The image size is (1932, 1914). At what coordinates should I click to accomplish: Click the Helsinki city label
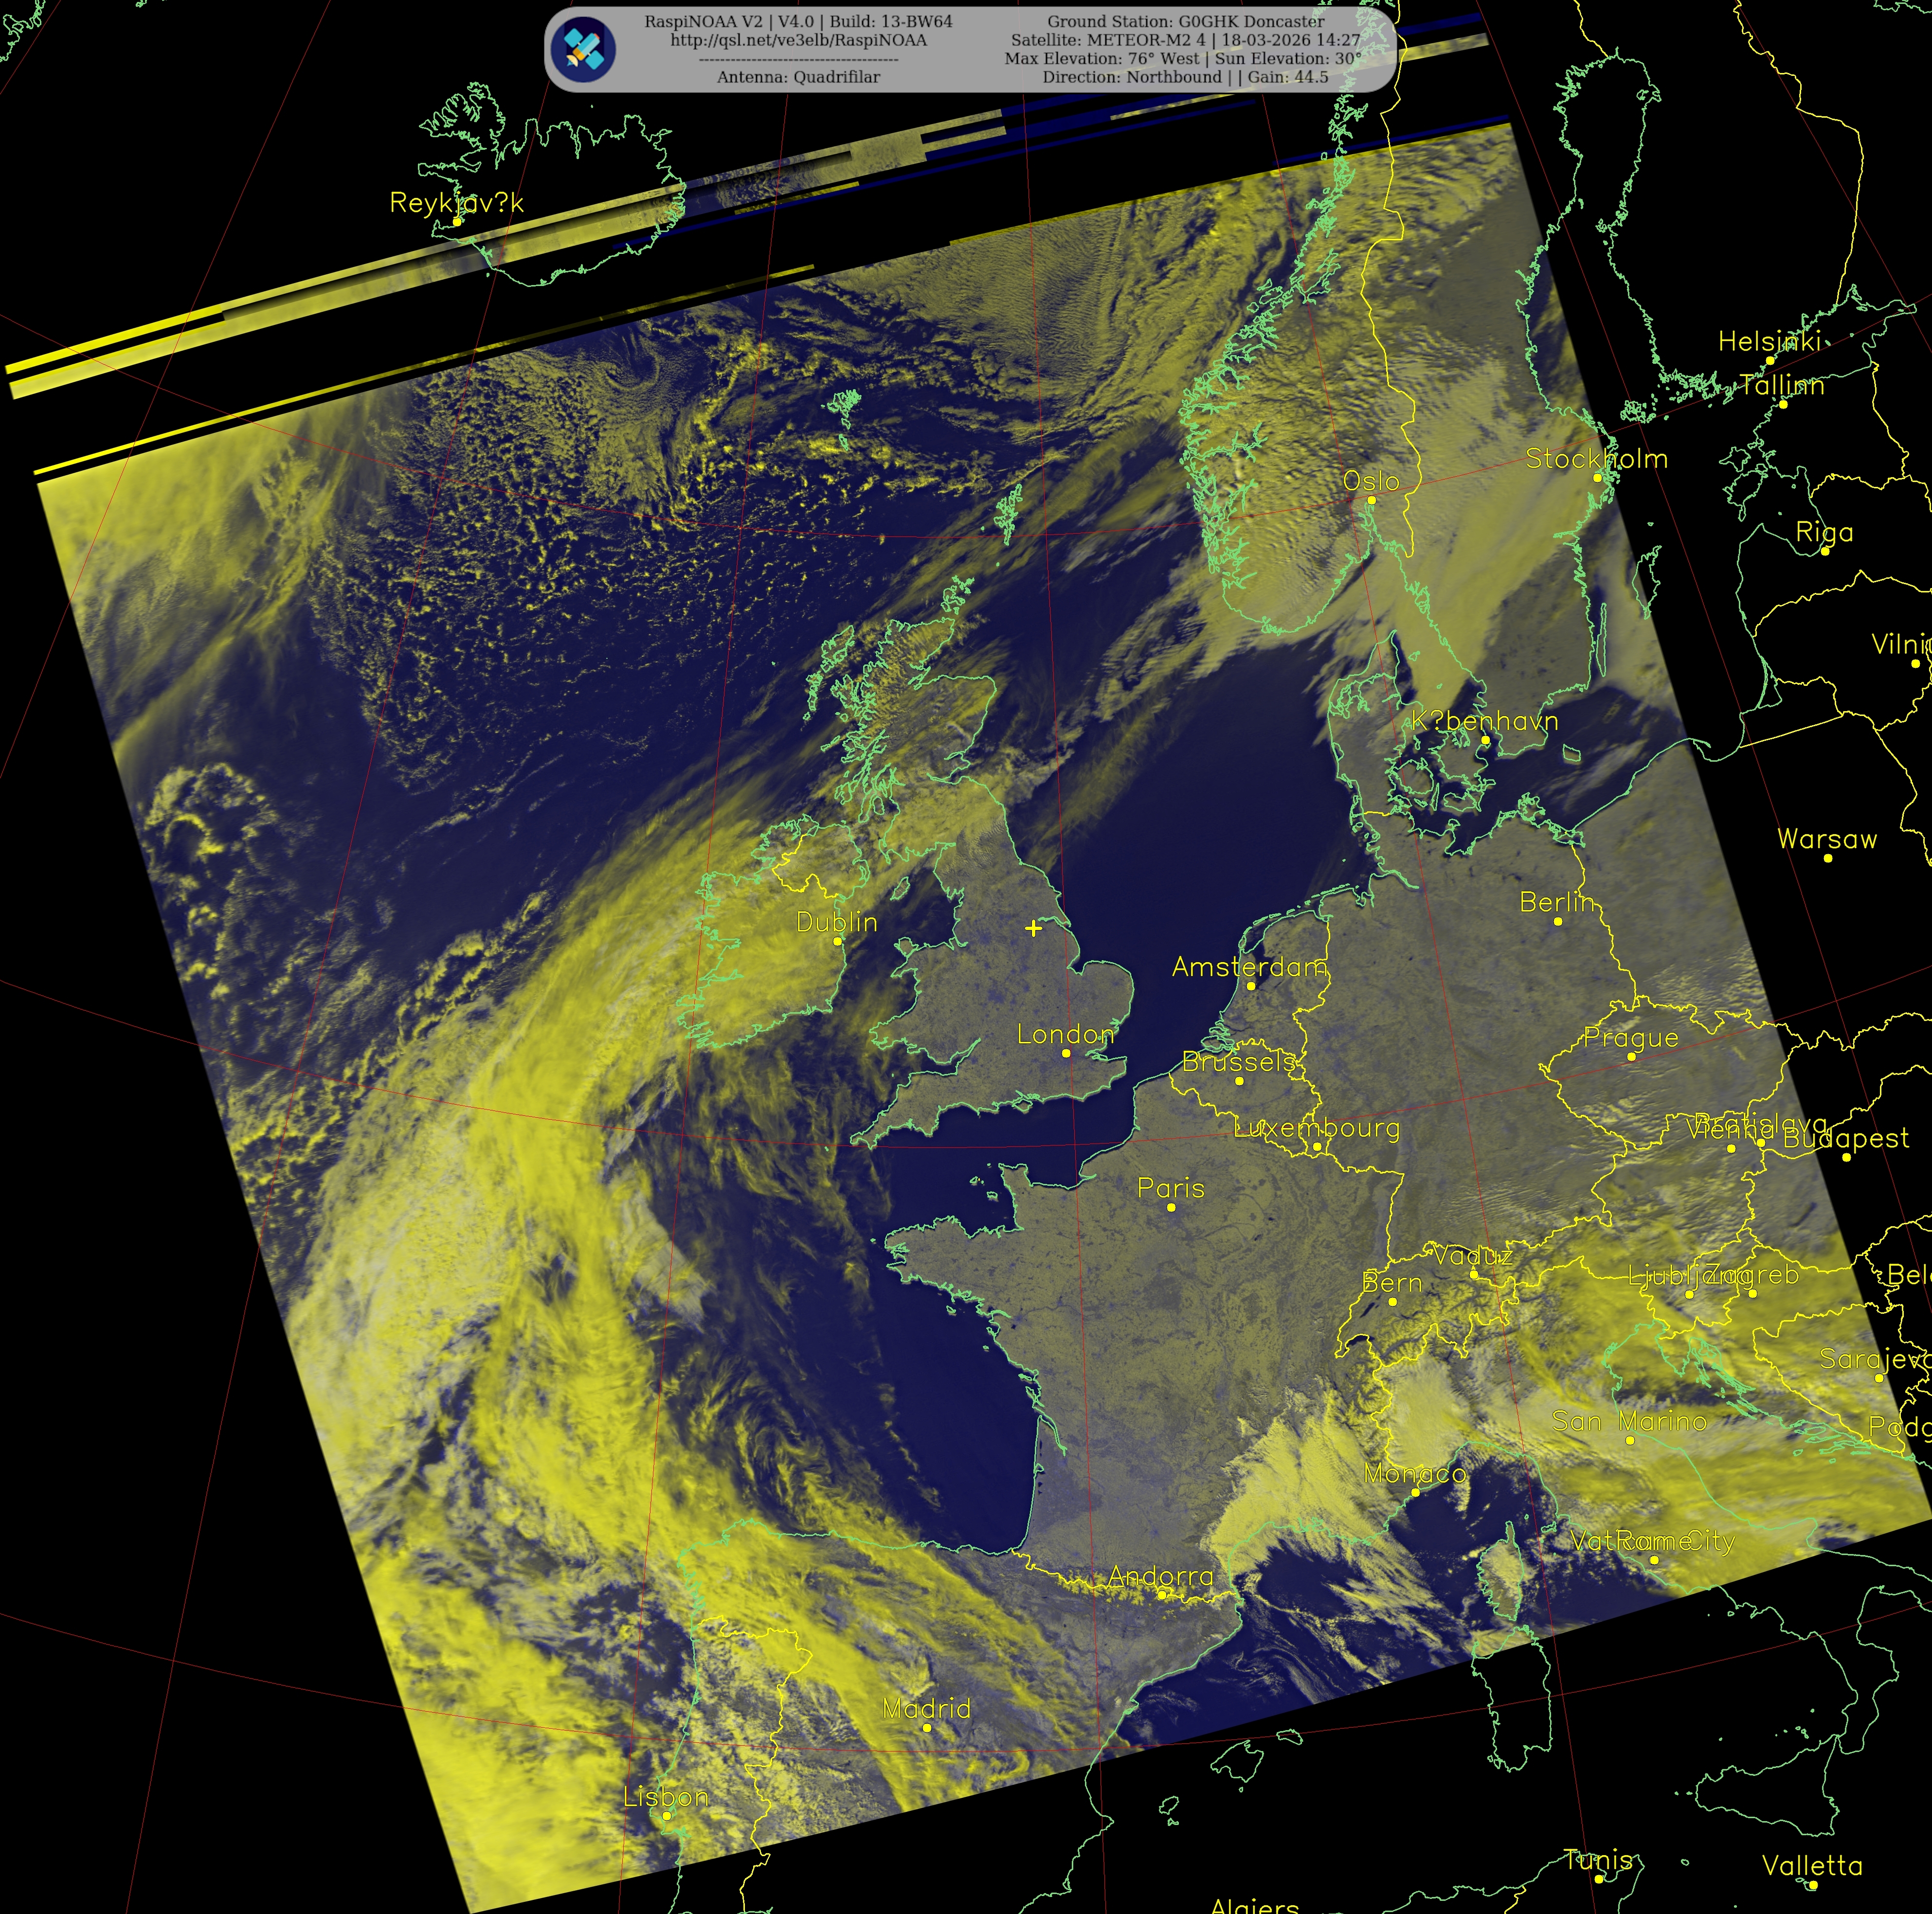[x=1769, y=342]
